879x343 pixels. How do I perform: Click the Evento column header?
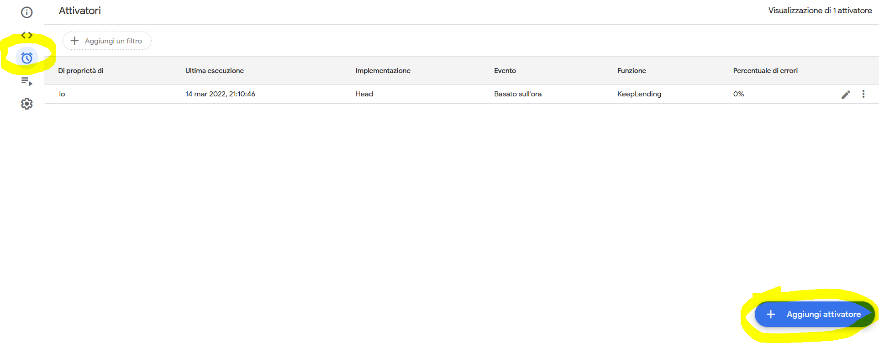click(505, 71)
